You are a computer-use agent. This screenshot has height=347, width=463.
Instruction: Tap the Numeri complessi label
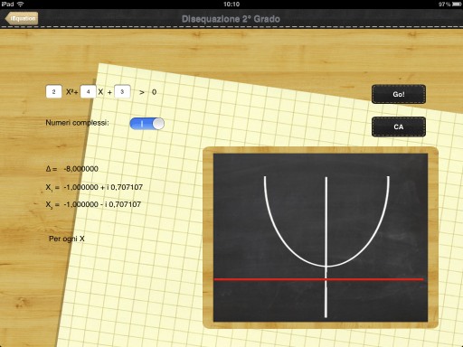pyautogui.click(x=77, y=123)
